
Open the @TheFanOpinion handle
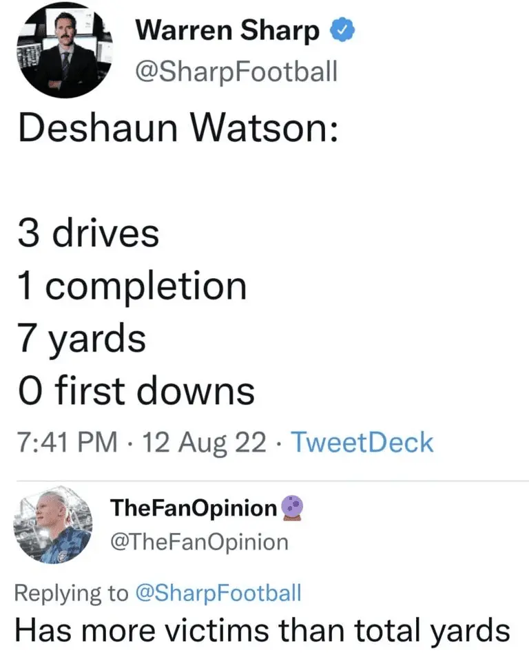[x=199, y=542]
